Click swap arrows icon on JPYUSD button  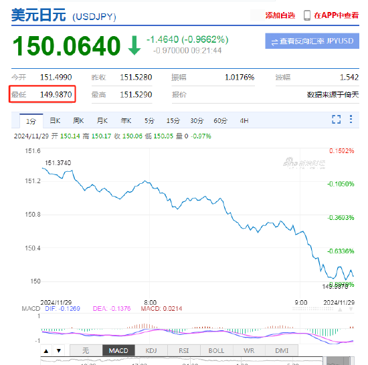coord(274,42)
